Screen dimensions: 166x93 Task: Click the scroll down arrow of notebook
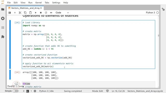(158, 87)
